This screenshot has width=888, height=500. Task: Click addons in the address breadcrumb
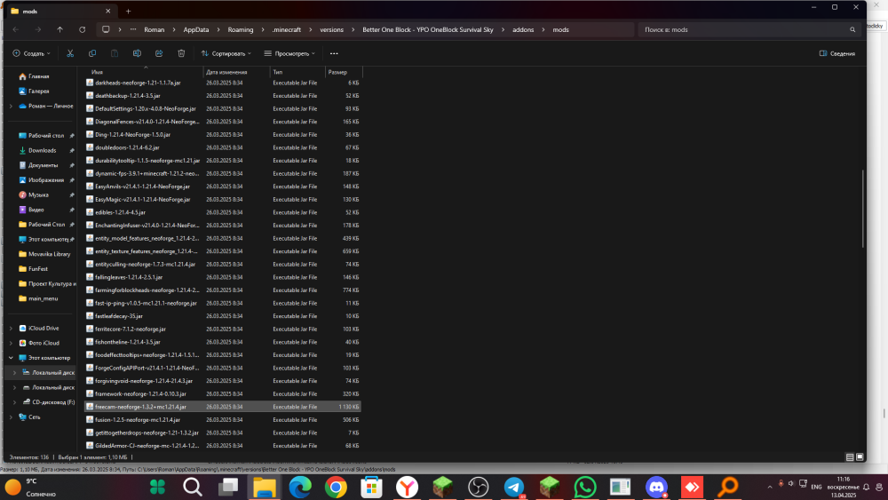tap(523, 29)
